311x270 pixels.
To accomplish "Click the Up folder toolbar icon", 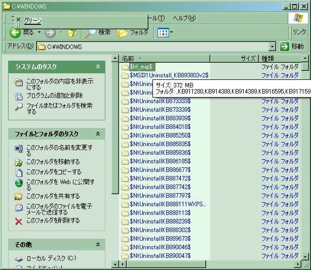I will pos(72,33).
